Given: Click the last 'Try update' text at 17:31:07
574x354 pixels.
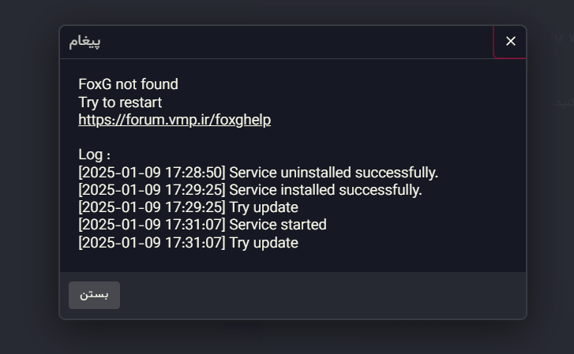Looking at the screenshot, I should tap(264, 243).
